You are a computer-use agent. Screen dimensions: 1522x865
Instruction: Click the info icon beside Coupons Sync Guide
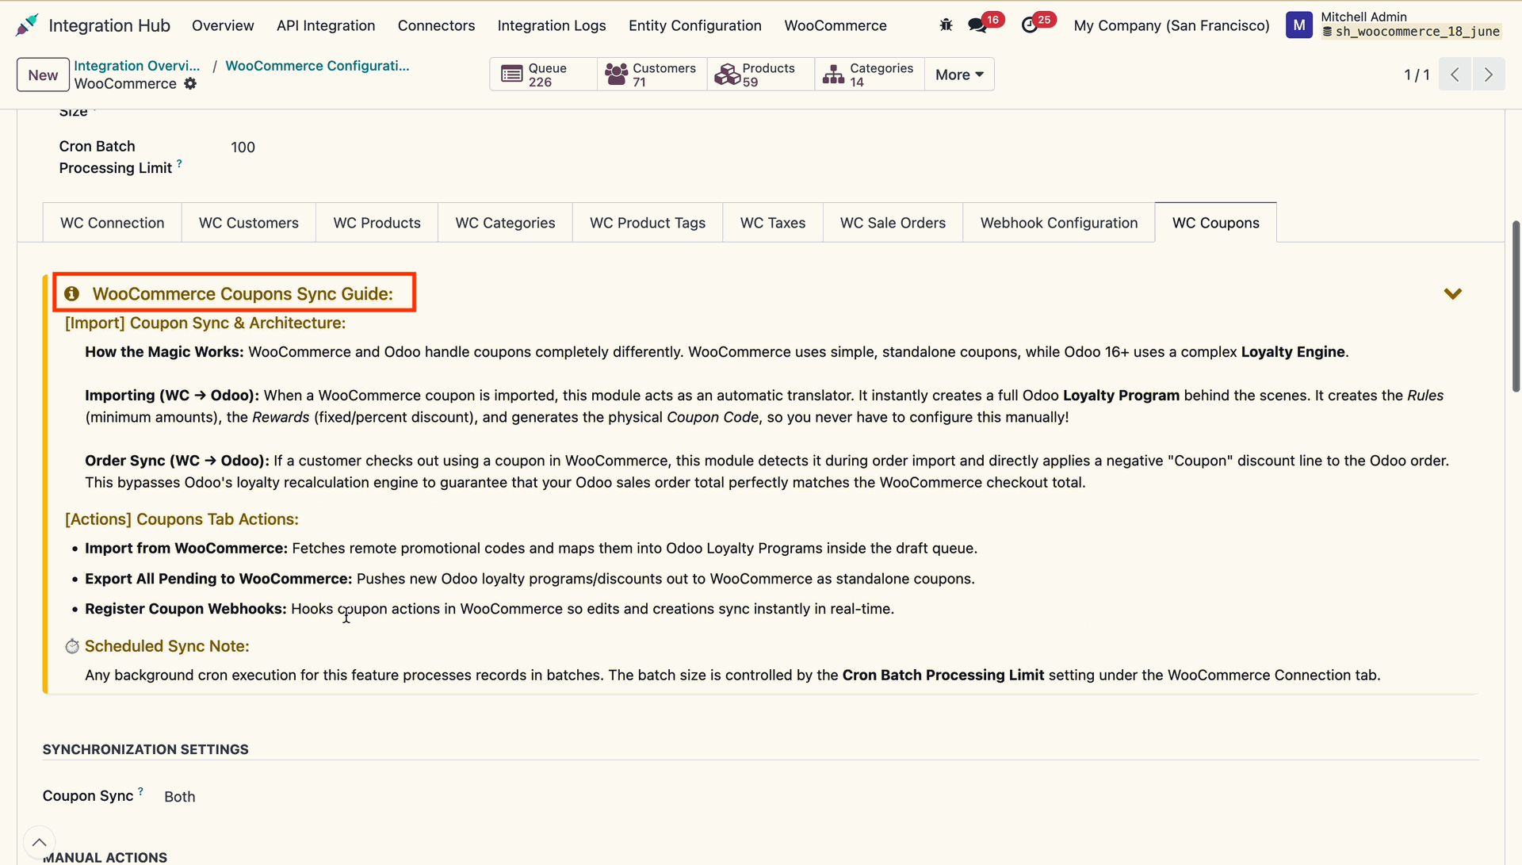(72, 294)
